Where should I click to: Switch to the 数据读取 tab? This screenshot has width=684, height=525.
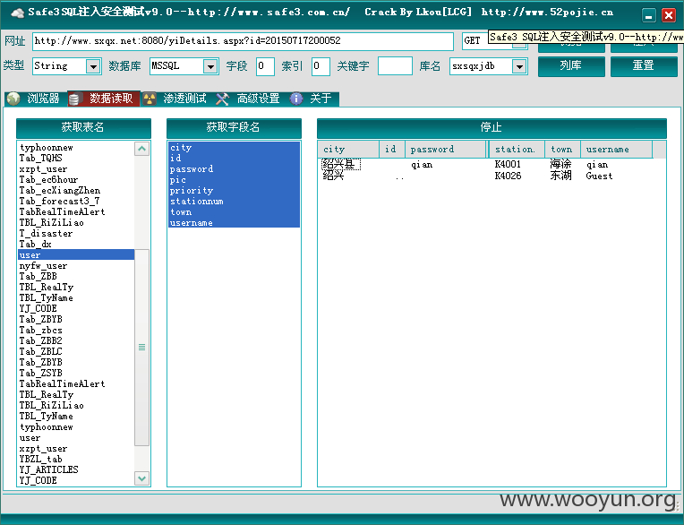104,99
